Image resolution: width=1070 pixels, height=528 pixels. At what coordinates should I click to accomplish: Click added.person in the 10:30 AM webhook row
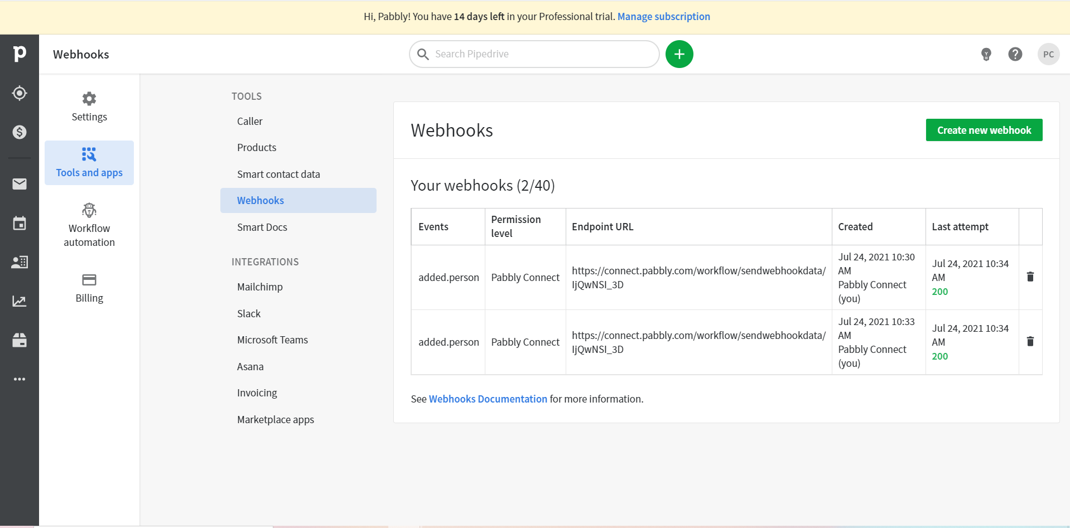[x=449, y=278]
